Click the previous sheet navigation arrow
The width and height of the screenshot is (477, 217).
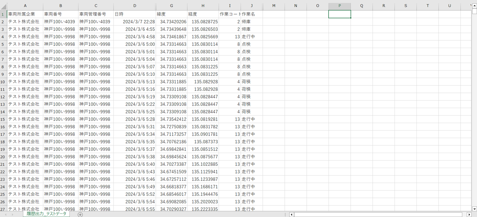click(6, 215)
